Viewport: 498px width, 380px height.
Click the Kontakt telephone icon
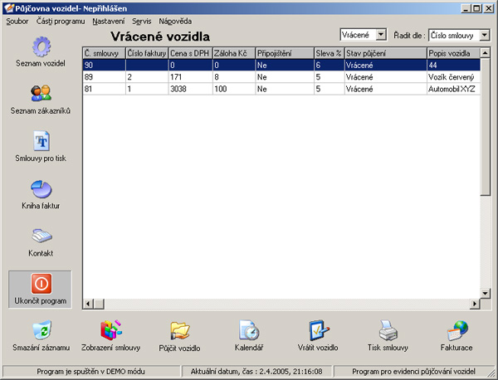point(40,236)
